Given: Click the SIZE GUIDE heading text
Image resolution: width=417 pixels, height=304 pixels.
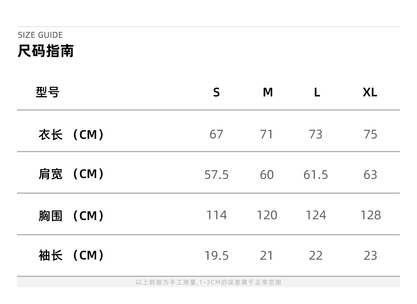Looking at the screenshot, I should click(40, 35).
